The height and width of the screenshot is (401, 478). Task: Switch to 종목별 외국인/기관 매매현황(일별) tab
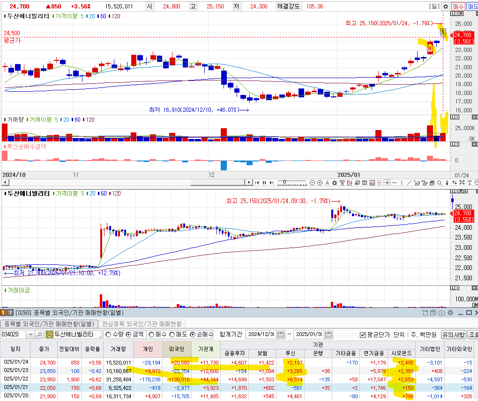pos(49,324)
